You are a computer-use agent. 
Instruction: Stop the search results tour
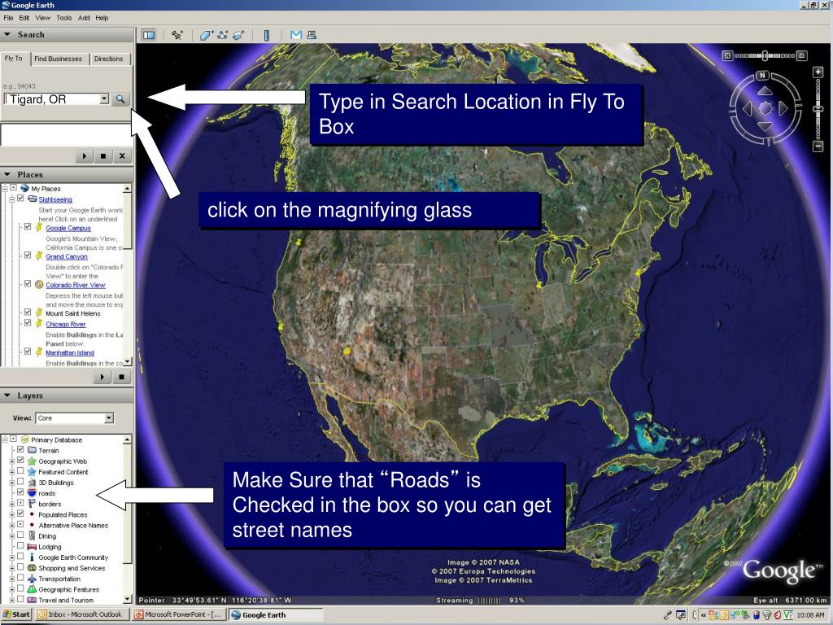coord(103,156)
